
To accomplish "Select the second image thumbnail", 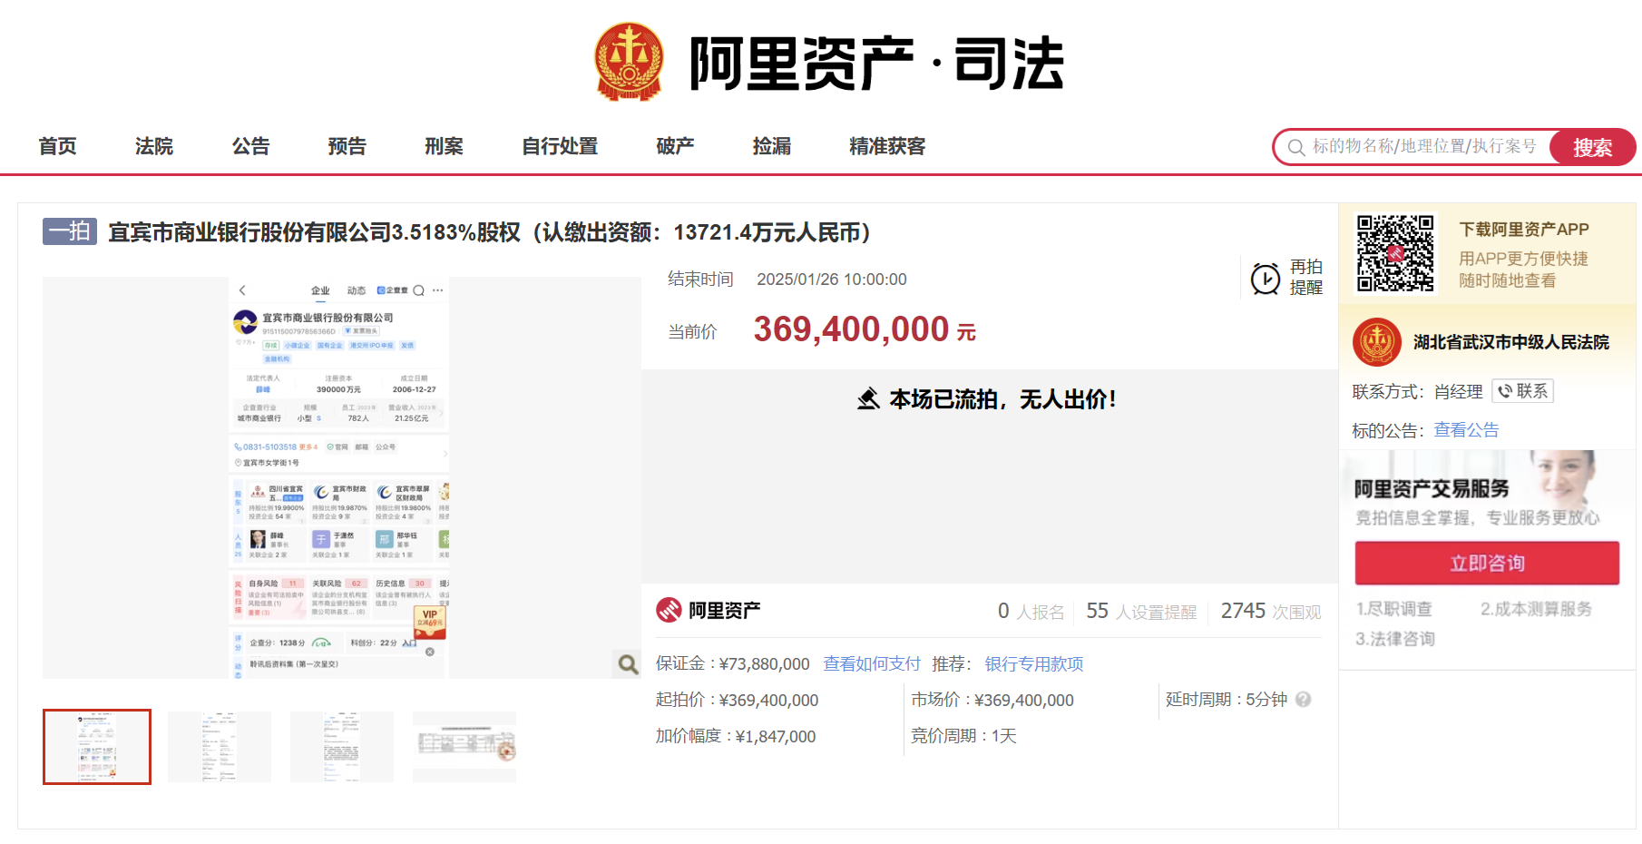I will coord(220,747).
